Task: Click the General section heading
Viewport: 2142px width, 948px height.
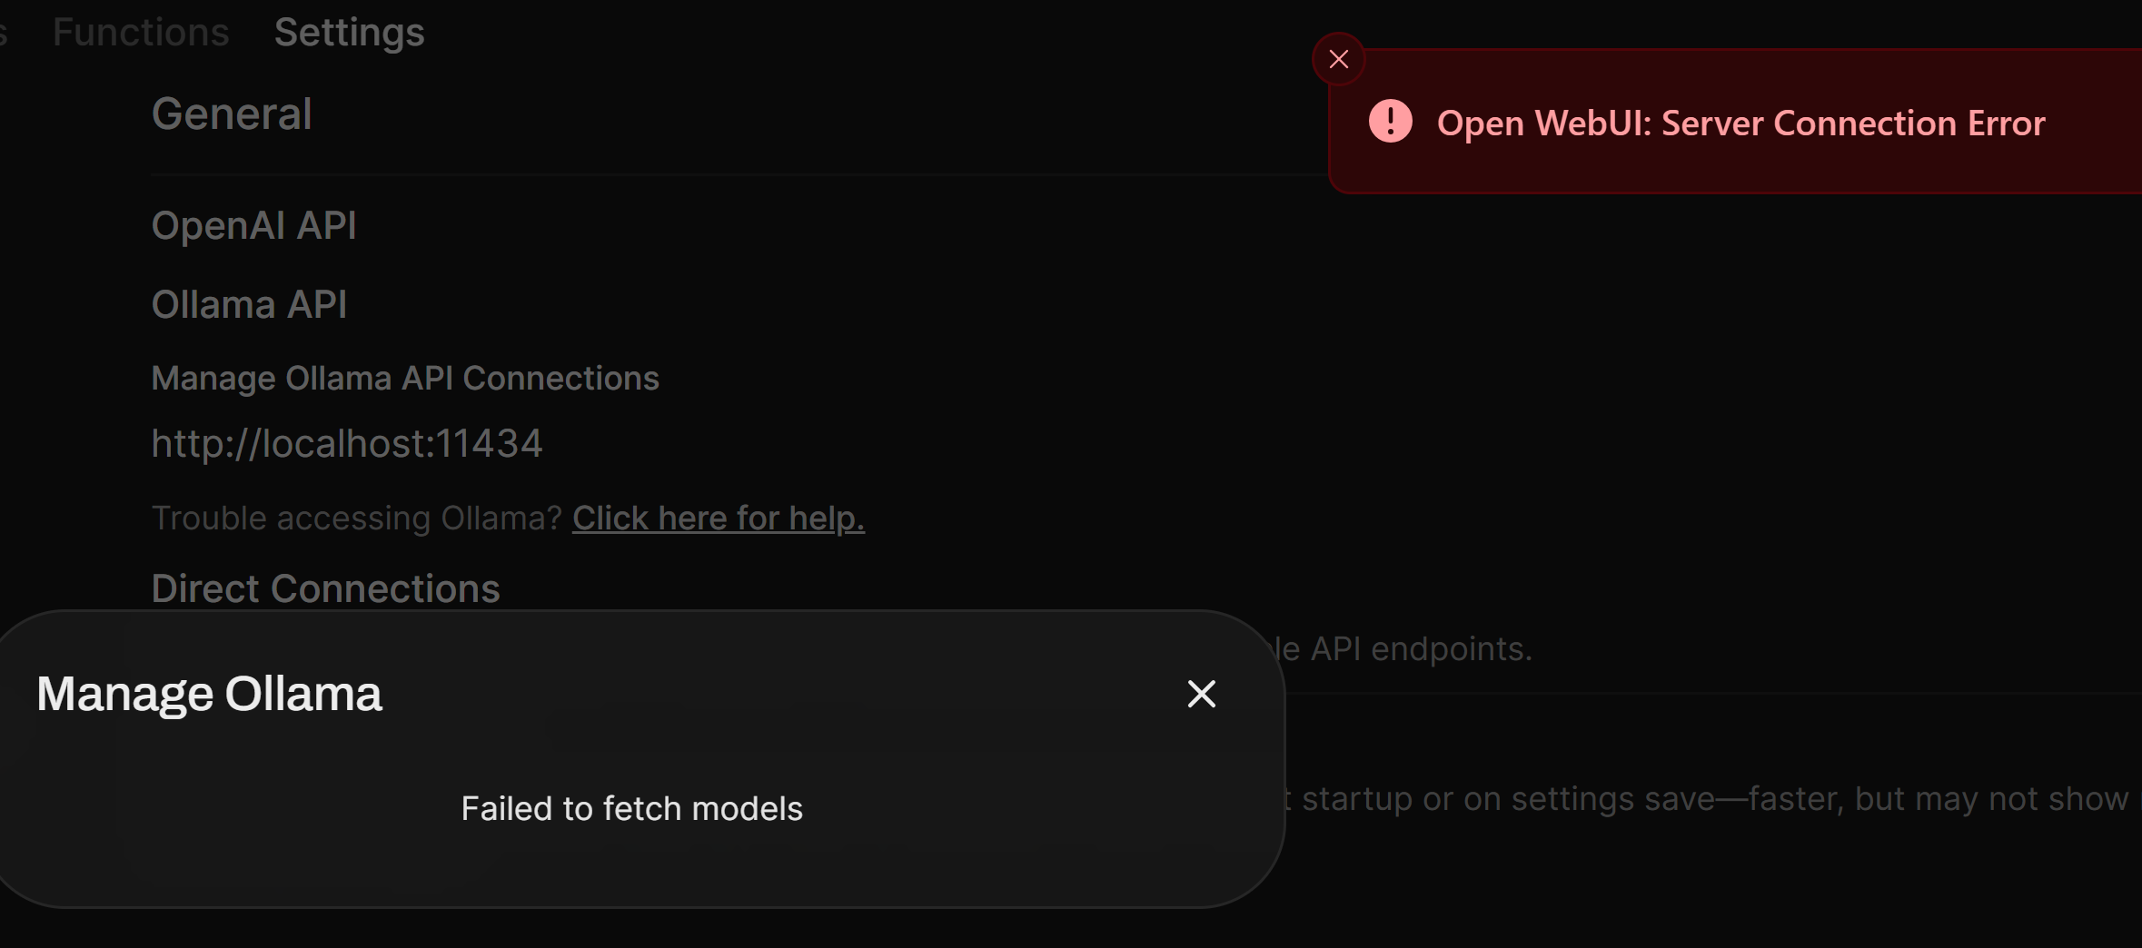Action: click(x=232, y=114)
